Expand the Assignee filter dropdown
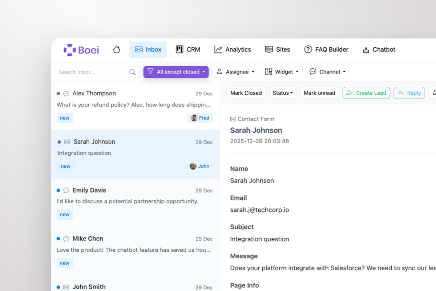This screenshot has height=291, width=436. 235,72
